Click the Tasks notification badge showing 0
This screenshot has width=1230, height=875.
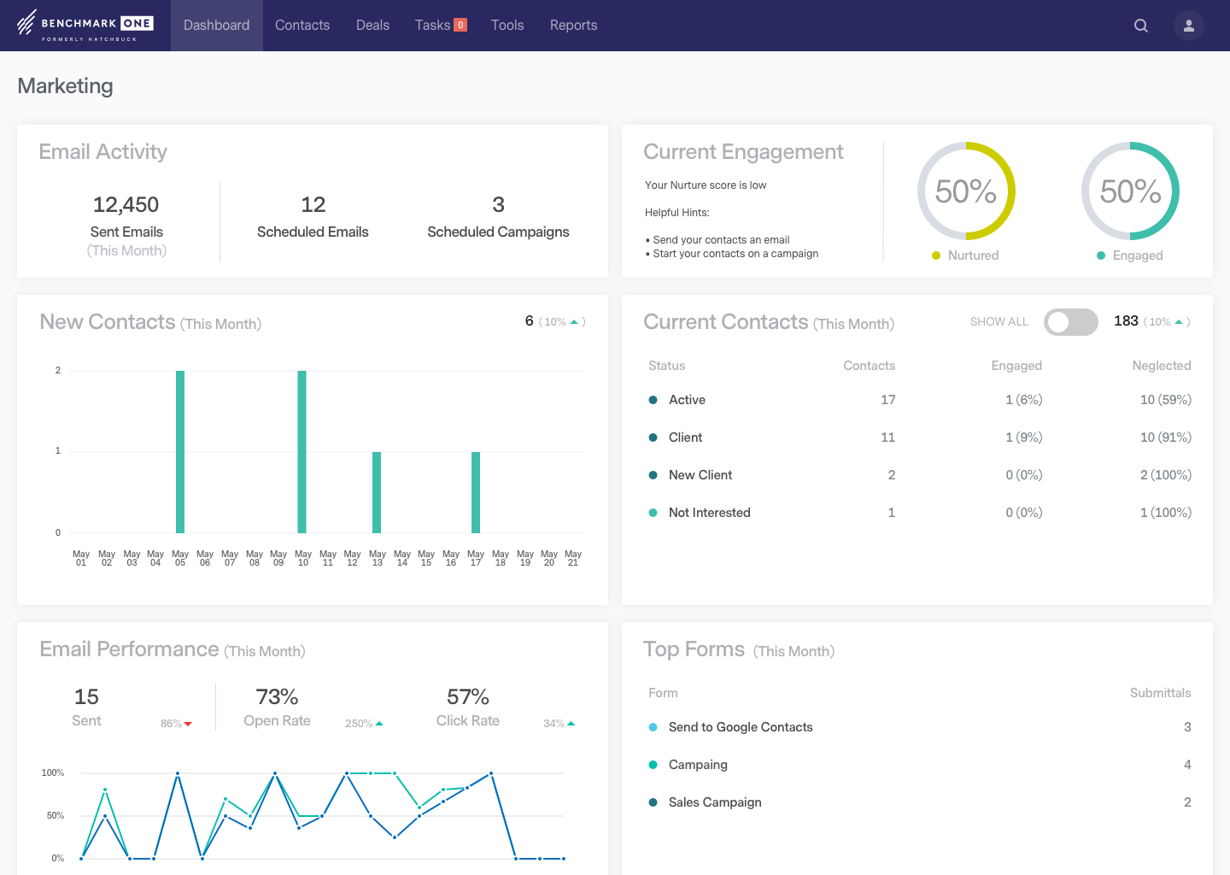462,25
